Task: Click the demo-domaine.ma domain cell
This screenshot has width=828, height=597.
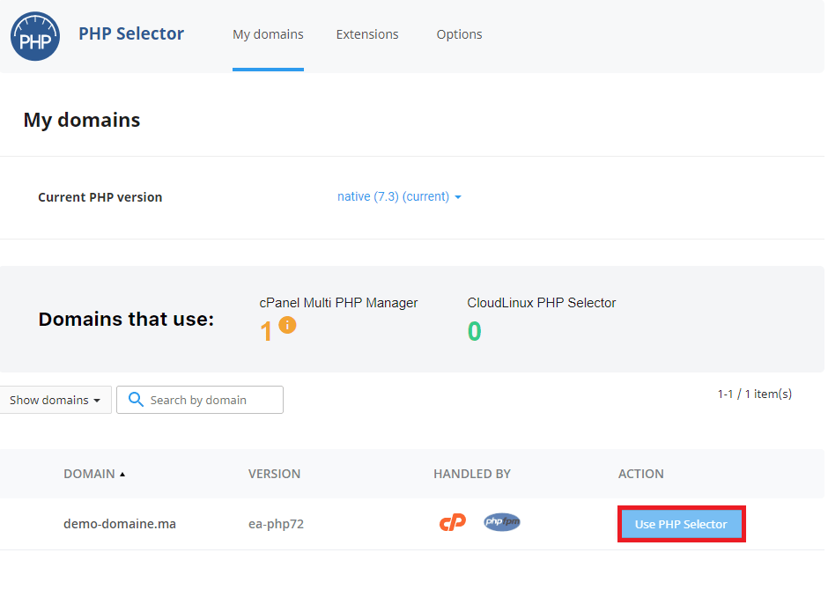Action: 120,524
